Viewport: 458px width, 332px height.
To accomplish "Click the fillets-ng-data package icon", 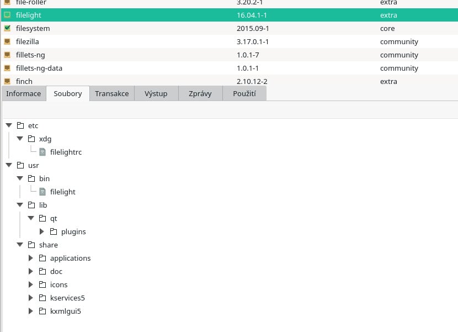I will 8,68.
